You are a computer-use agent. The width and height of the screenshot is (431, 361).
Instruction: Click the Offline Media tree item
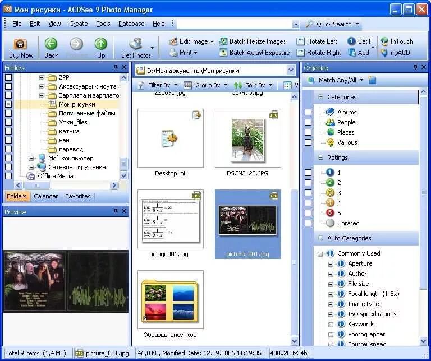click(55, 176)
